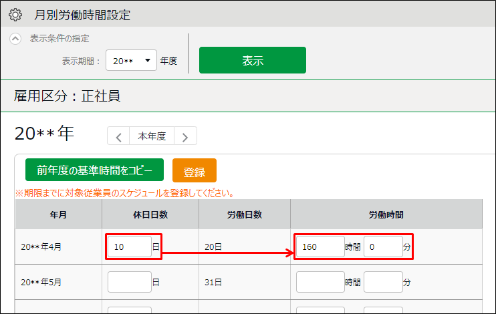Go to previous year with left chevron
Viewport: 496px width, 314px height.
coord(118,136)
